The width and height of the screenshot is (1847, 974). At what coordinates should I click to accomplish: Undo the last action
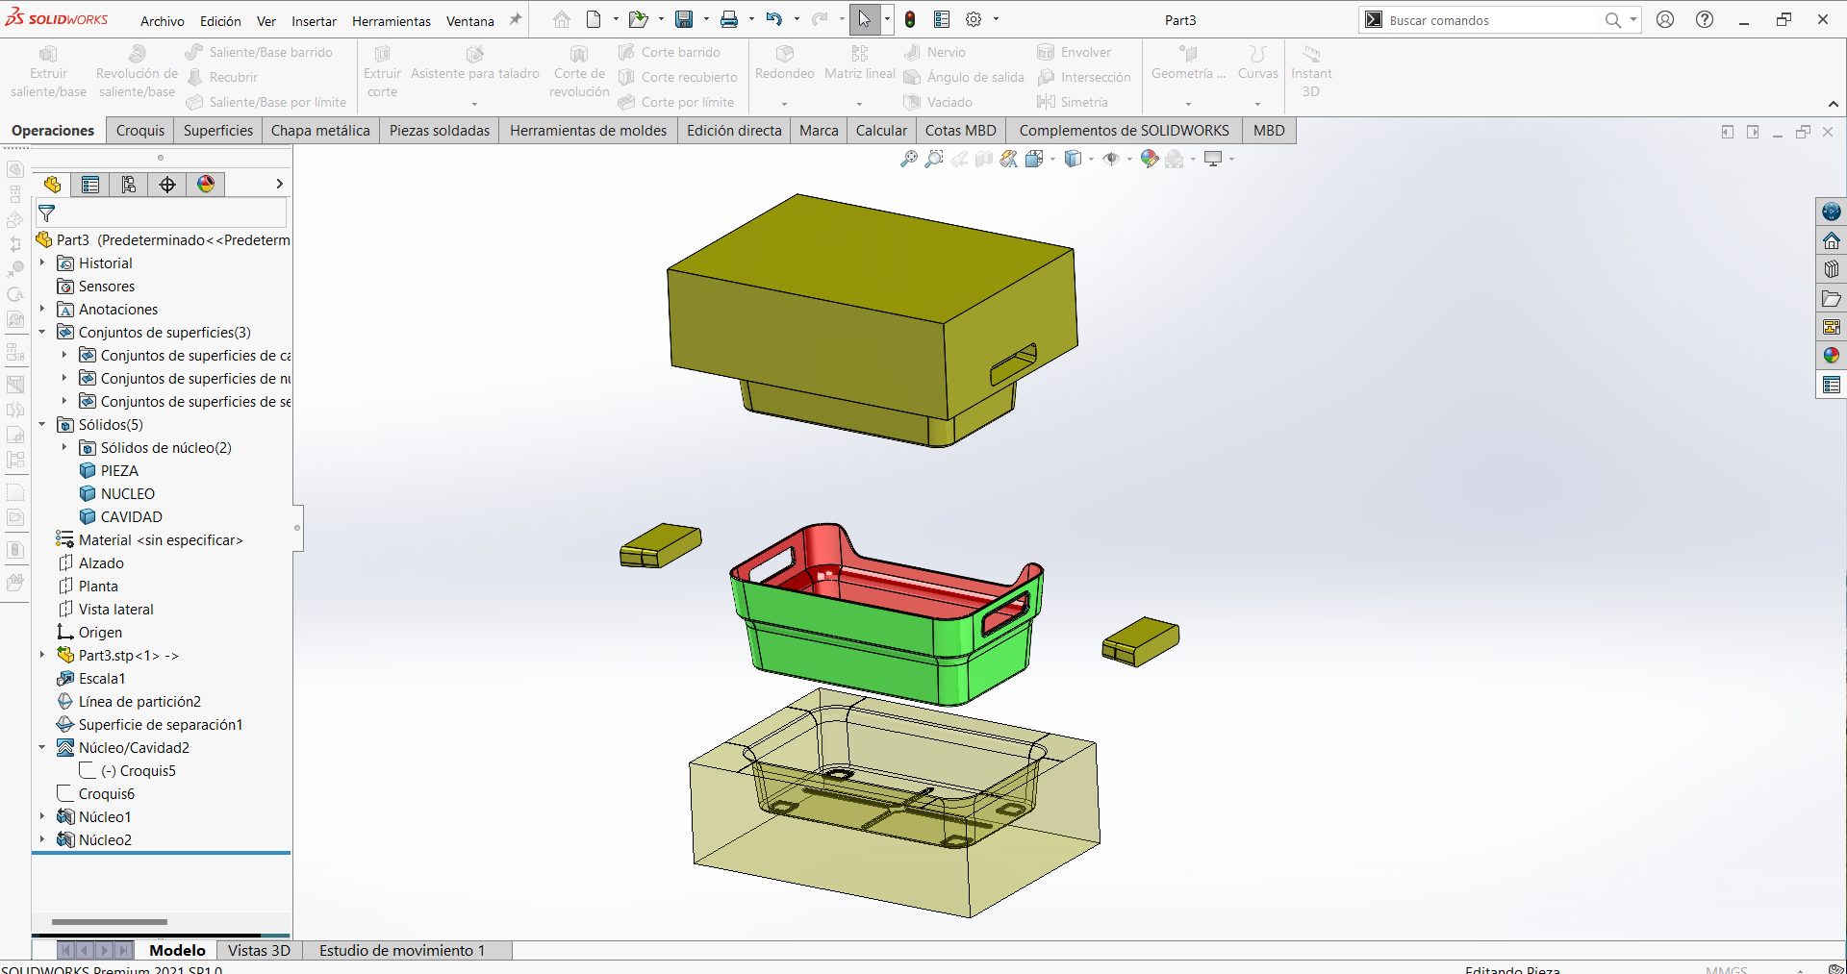pyautogui.click(x=774, y=19)
